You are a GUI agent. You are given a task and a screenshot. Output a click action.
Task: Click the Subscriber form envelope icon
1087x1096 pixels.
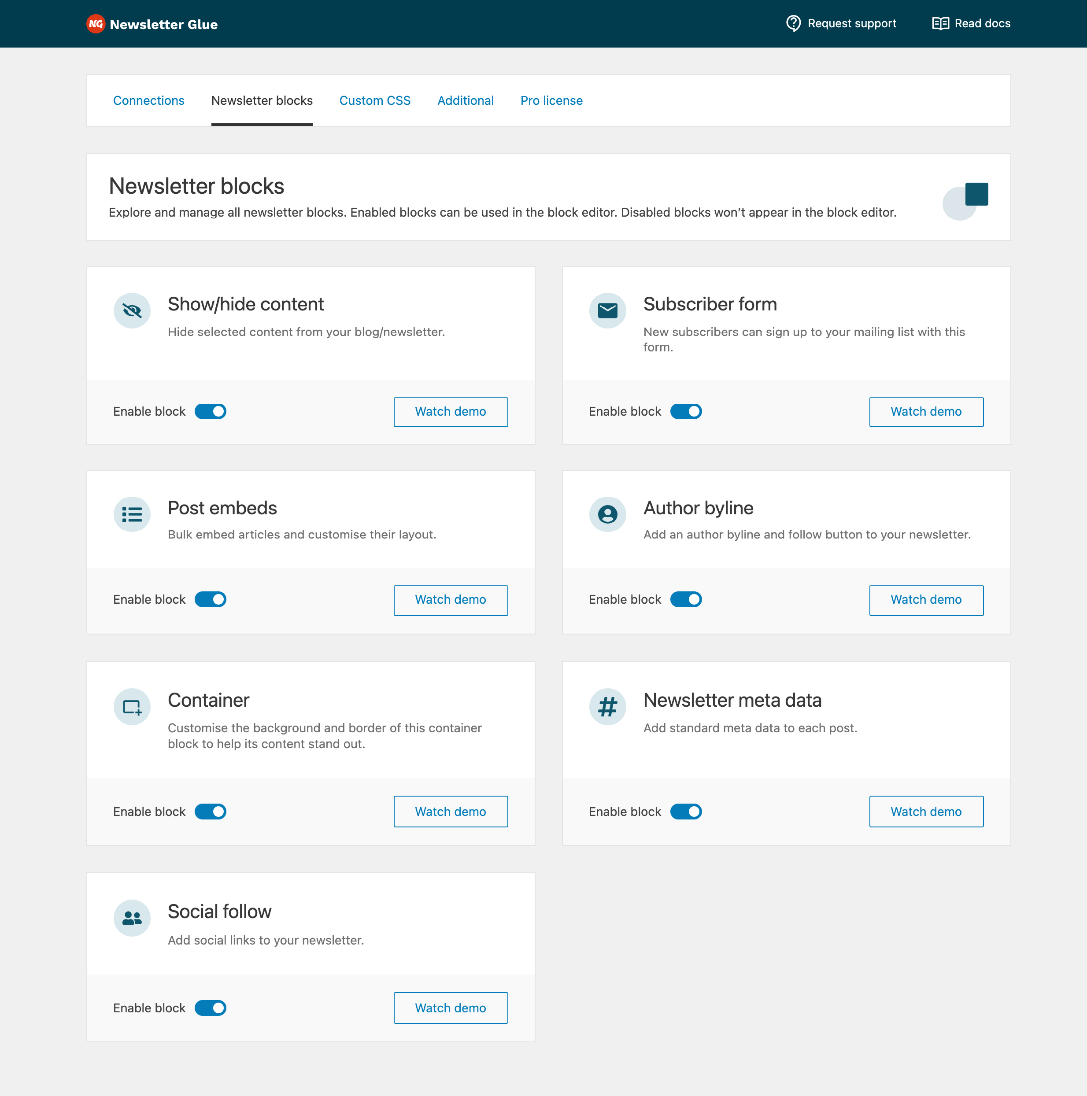tap(608, 310)
